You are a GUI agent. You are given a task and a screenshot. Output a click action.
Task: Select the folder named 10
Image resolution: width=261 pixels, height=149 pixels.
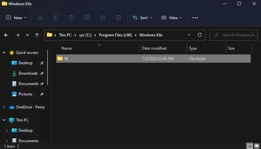[x=153, y=58]
